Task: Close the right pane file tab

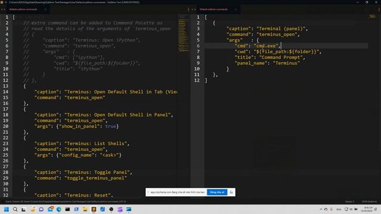Action: tap(236, 10)
